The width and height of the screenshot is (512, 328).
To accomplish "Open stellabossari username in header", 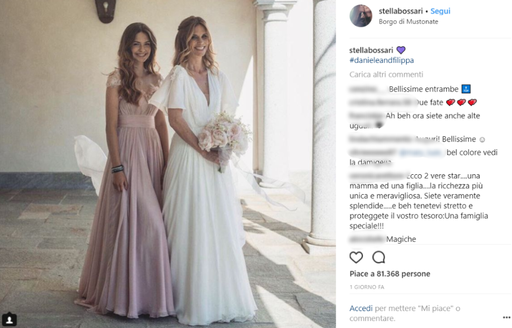I will [x=401, y=11].
